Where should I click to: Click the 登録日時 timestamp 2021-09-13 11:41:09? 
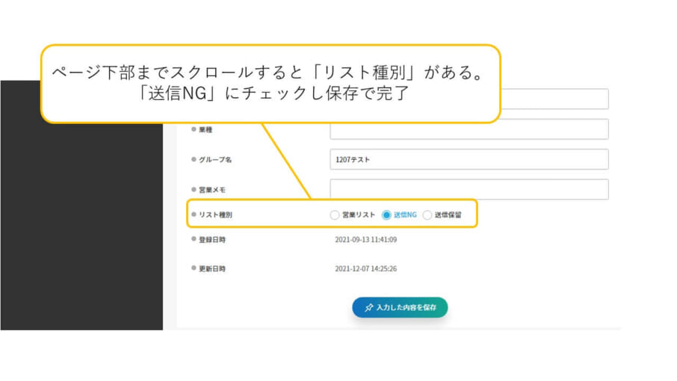click(x=365, y=240)
